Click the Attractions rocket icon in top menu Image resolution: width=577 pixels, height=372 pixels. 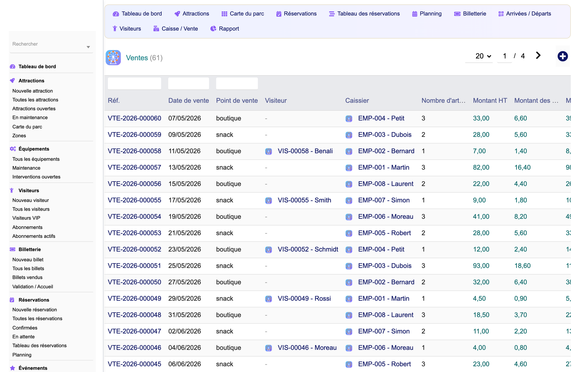pos(177,14)
